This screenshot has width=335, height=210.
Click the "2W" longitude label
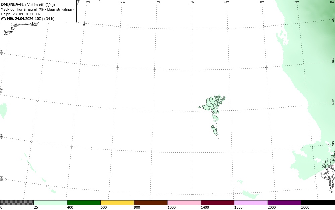296,2
